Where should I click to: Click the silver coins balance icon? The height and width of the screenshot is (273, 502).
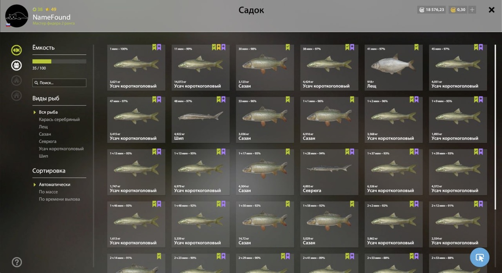(x=421, y=10)
